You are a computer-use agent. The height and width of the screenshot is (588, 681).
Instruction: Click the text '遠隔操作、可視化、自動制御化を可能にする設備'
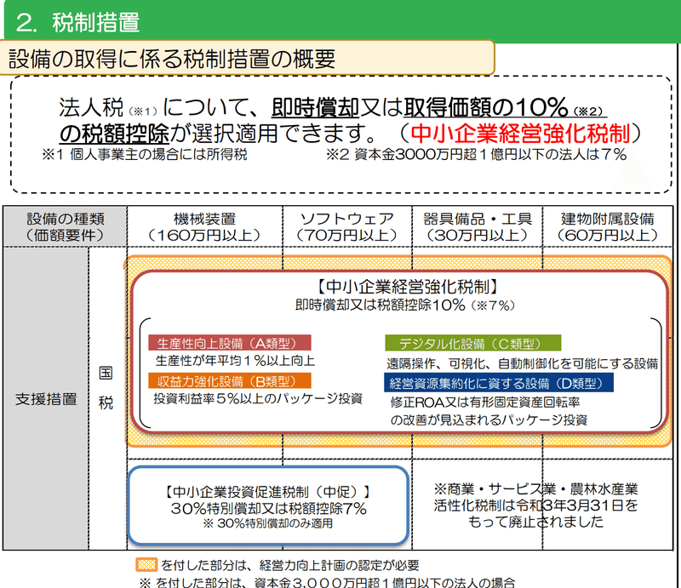click(x=523, y=363)
